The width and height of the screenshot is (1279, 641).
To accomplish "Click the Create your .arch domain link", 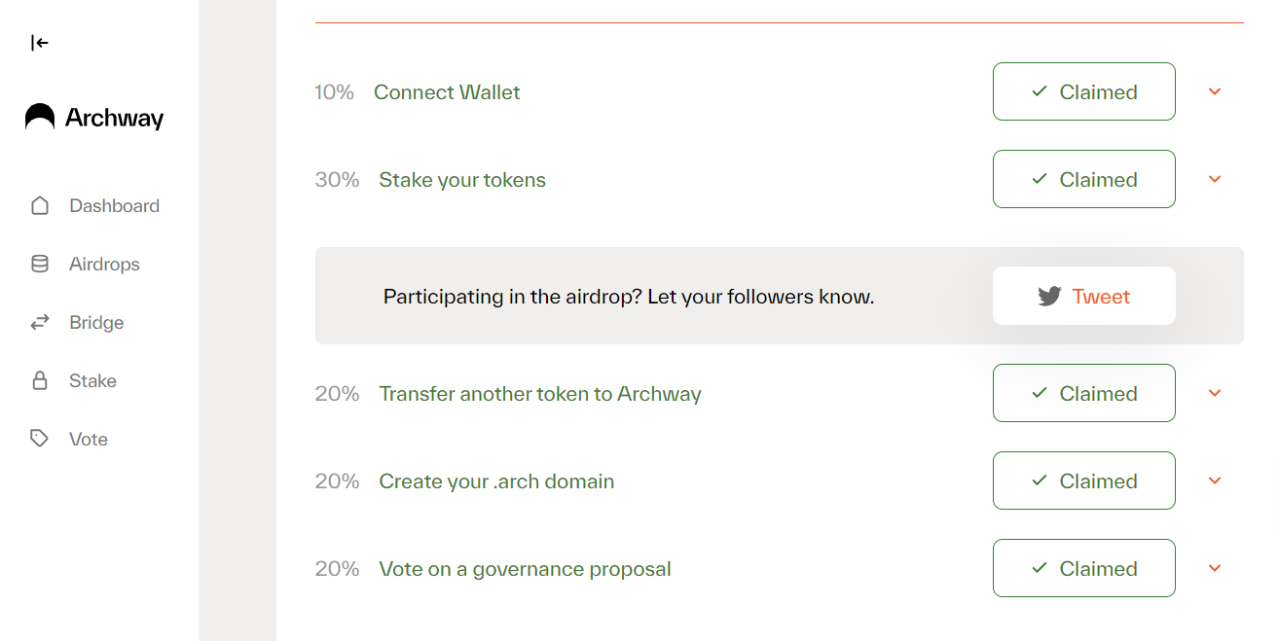I will click(x=496, y=481).
